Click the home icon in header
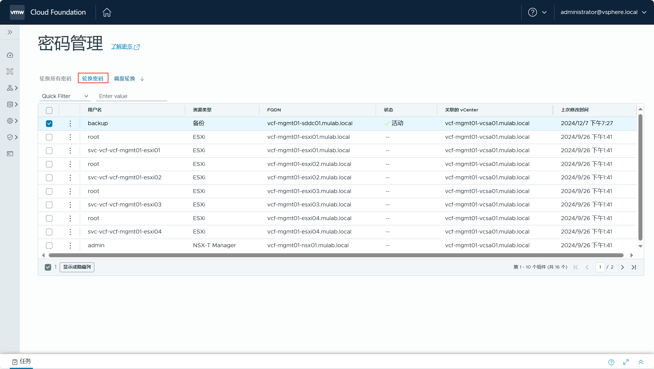 (107, 12)
